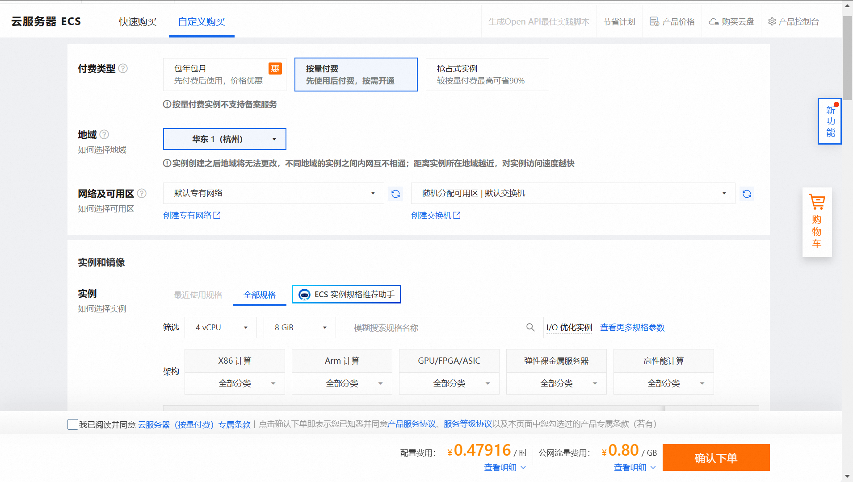Click the robot icon of ECS 实例规格推荐助手
Image resolution: width=853 pixels, height=482 pixels.
tap(304, 295)
